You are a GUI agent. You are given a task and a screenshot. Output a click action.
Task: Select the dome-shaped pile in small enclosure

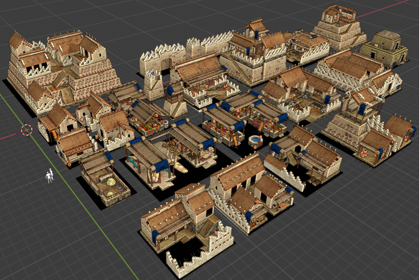(x=113, y=183)
